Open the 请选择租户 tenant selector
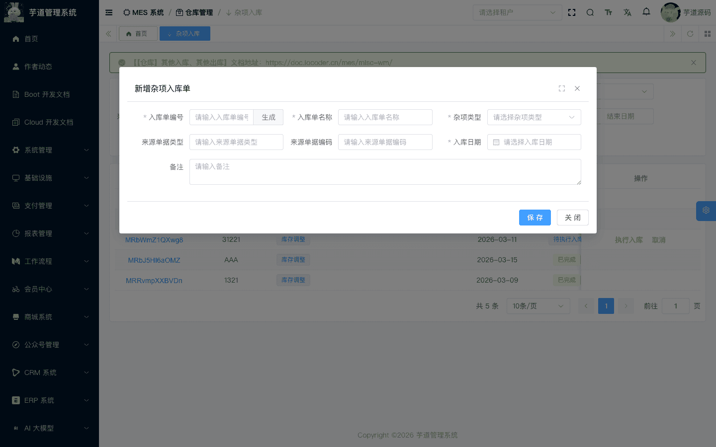Image resolution: width=716 pixels, height=447 pixels. [517, 12]
